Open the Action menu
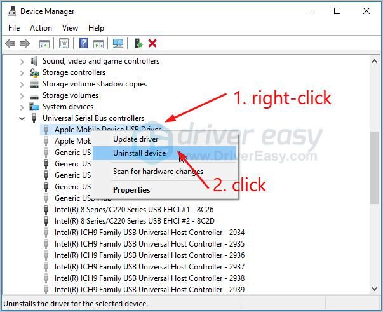Image resolution: width=383 pixels, height=312 pixels. 41,28
